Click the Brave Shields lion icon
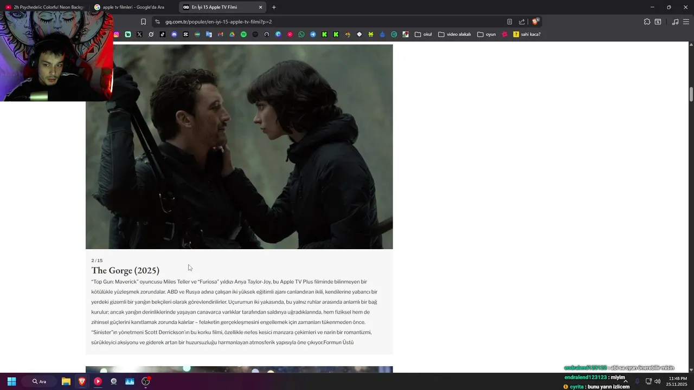 (535, 22)
